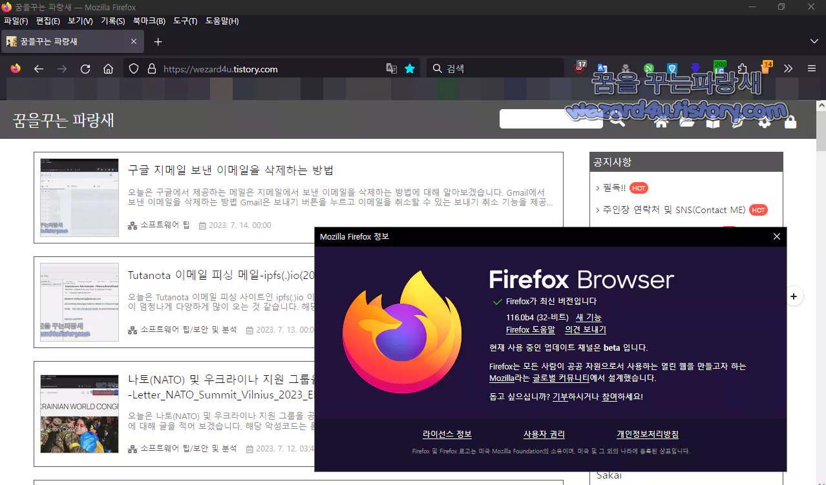Image resolution: width=826 pixels, height=485 pixels.
Task: Select the 꿈을꾸는 파랑새 browser tab
Action: pyautogui.click(x=72, y=41)
